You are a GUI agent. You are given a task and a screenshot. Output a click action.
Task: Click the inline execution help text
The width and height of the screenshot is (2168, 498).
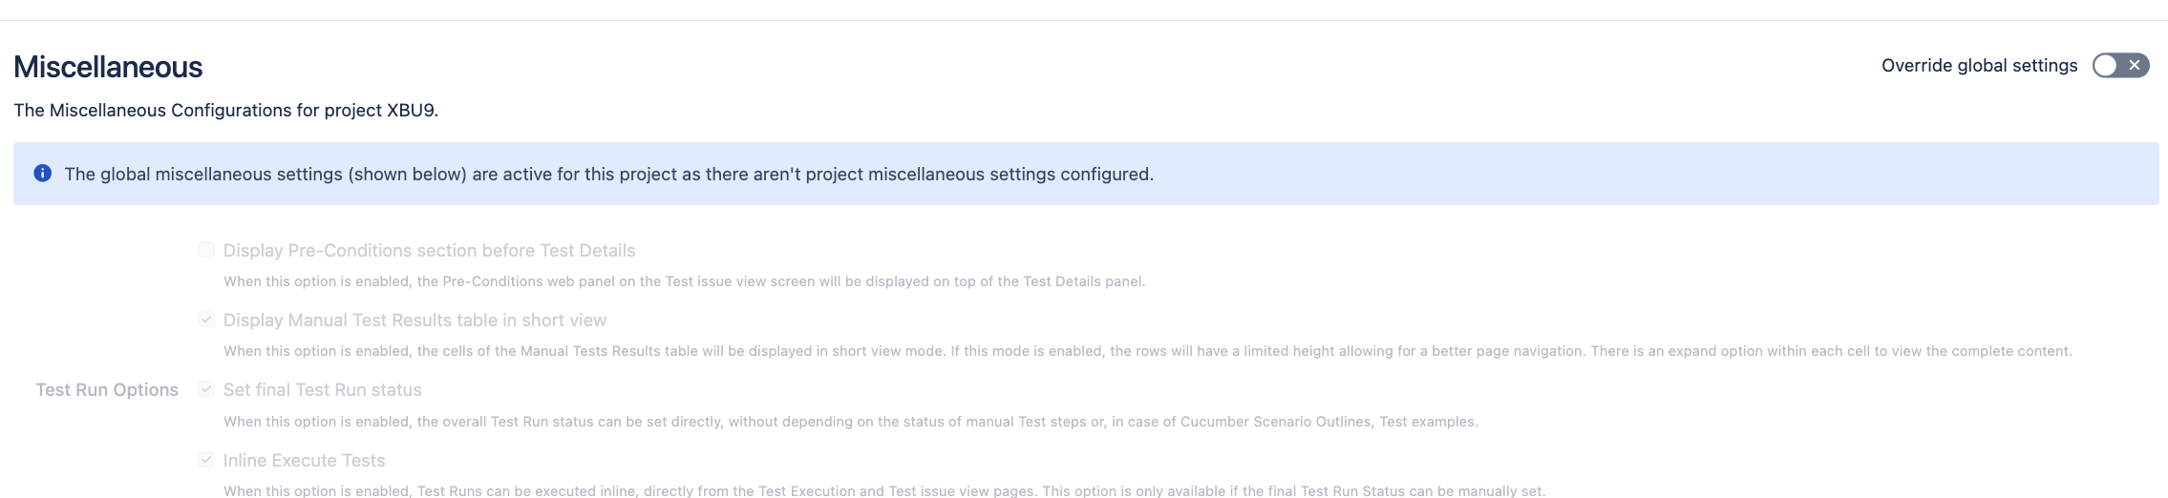coord(883,490)
